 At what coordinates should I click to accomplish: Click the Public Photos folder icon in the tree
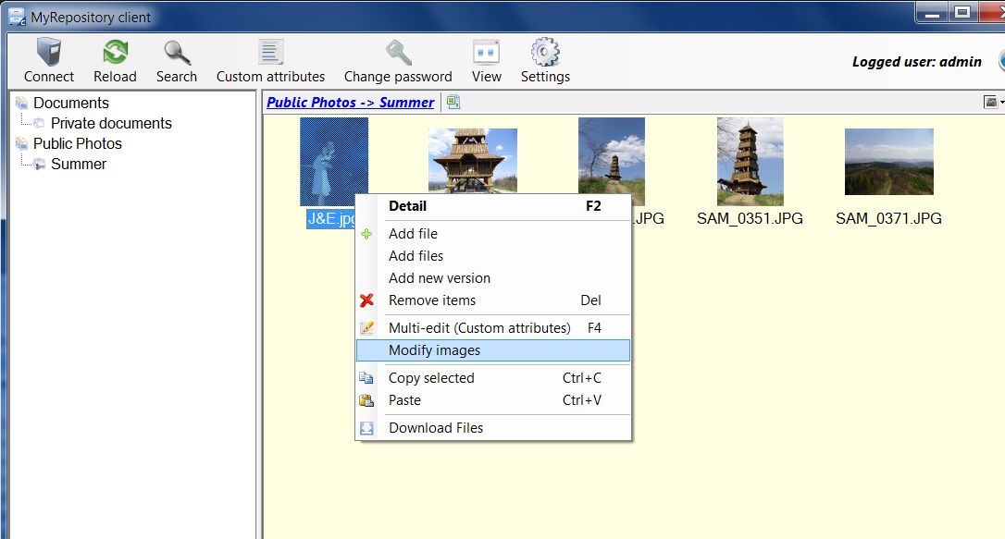tap(22, 143)
